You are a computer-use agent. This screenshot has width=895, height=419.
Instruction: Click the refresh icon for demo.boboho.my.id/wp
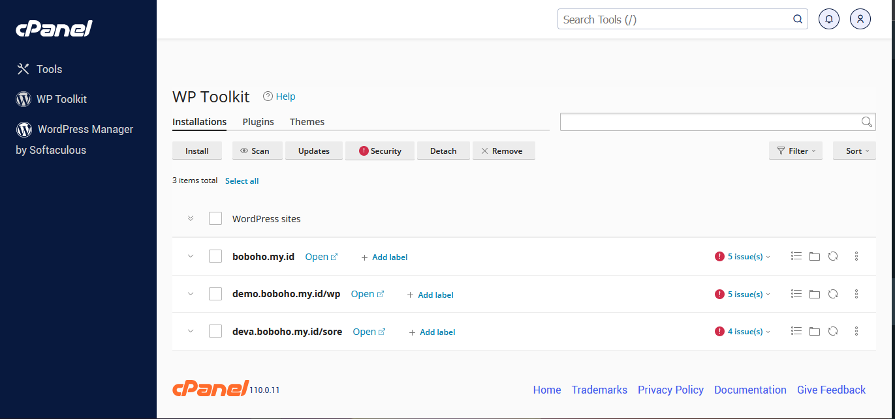(833, 294)
